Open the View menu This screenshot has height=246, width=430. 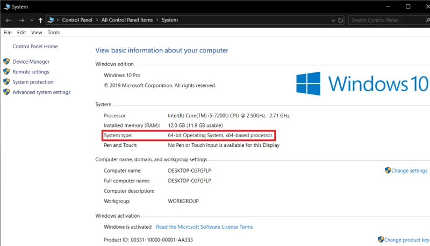coord(37,33)
